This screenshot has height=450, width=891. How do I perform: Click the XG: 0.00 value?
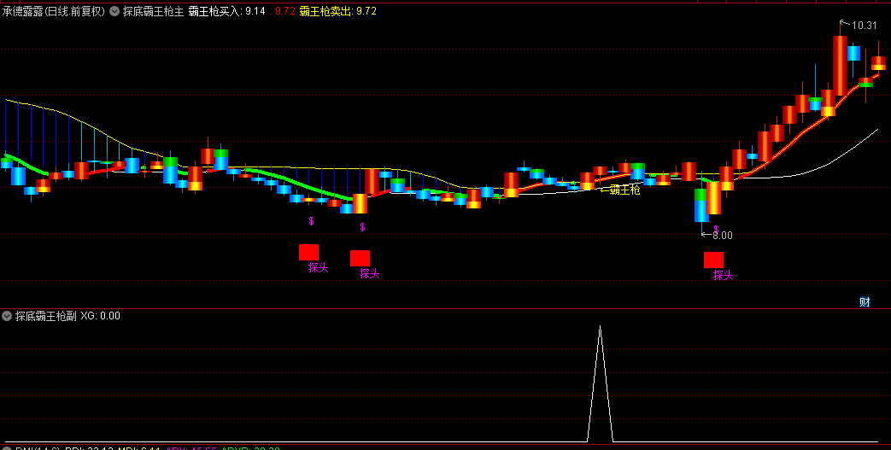coord(101,316)
